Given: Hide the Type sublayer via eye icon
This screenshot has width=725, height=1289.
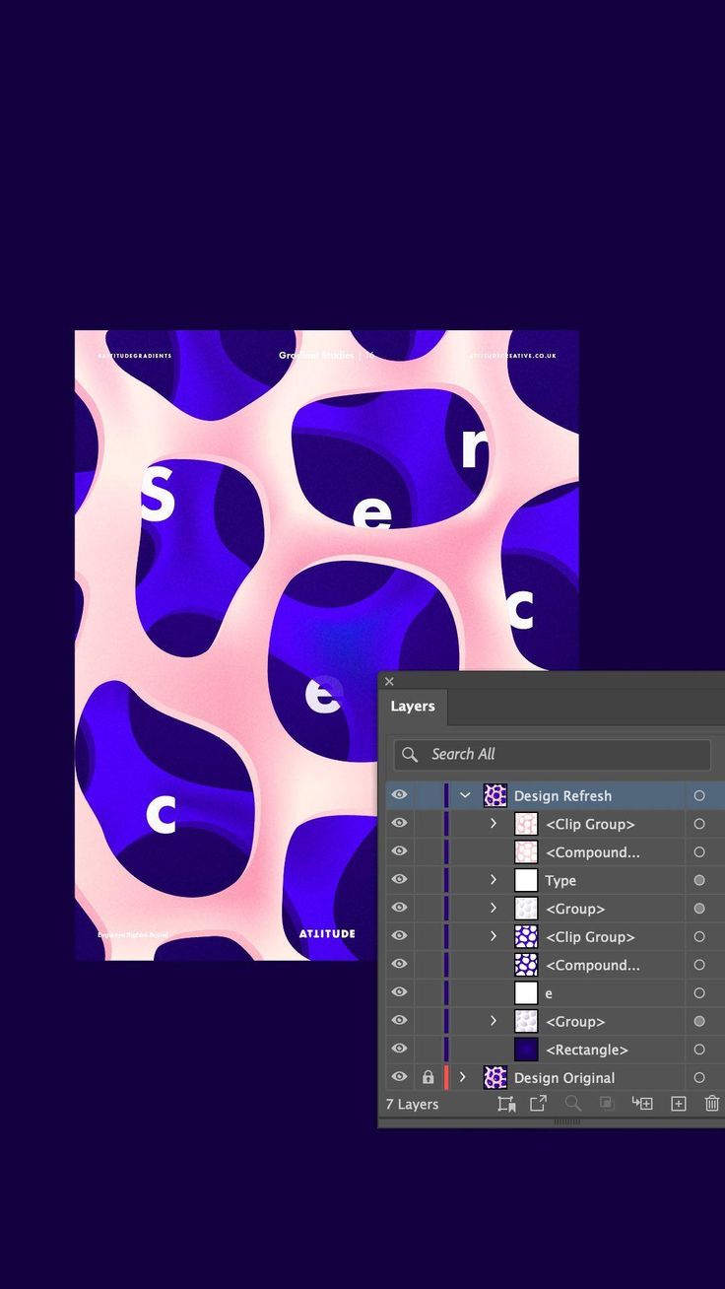Looking at the screenshot, I should click(x=399, y=879).
